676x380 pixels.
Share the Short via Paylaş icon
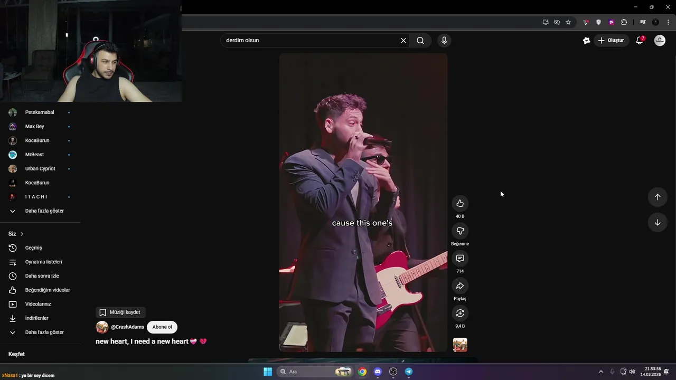coord(460,286)
